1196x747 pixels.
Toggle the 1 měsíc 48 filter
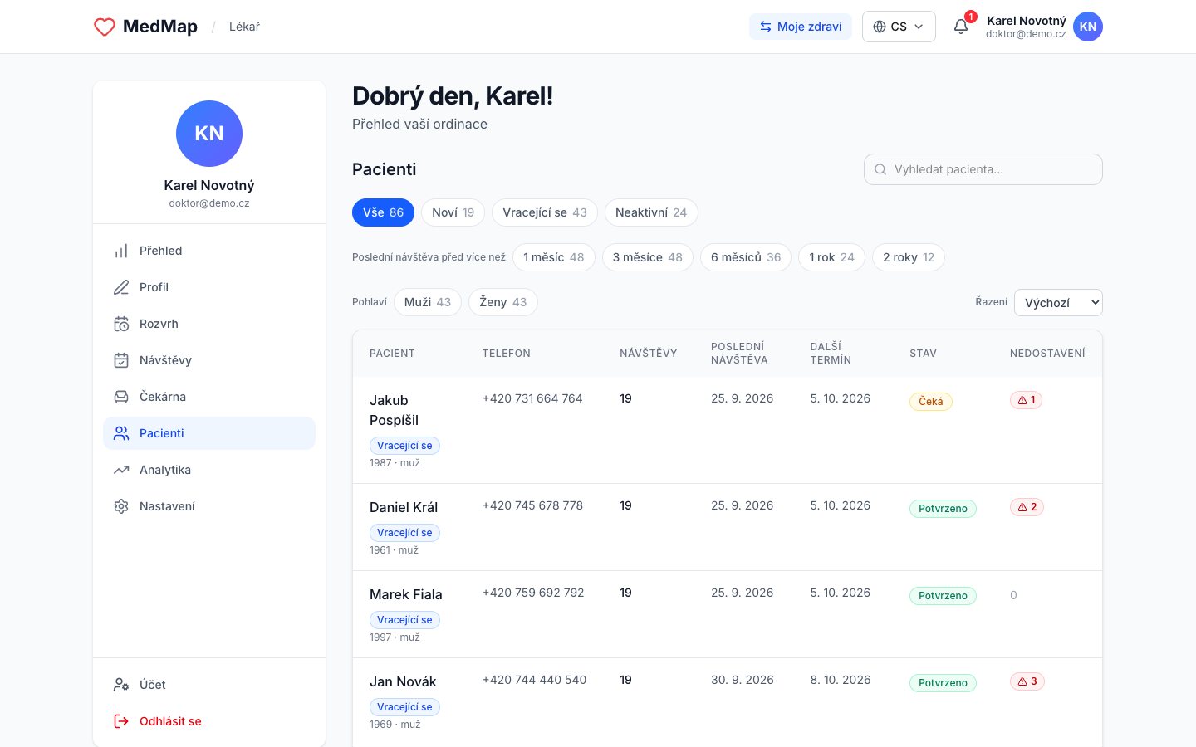(x=554, y=257)
